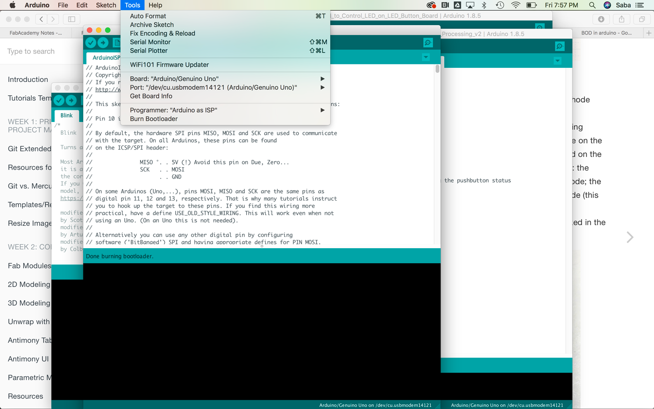Close the open Tools menu
This screenshot has width=654, height=409.
(x=132, y=5)
